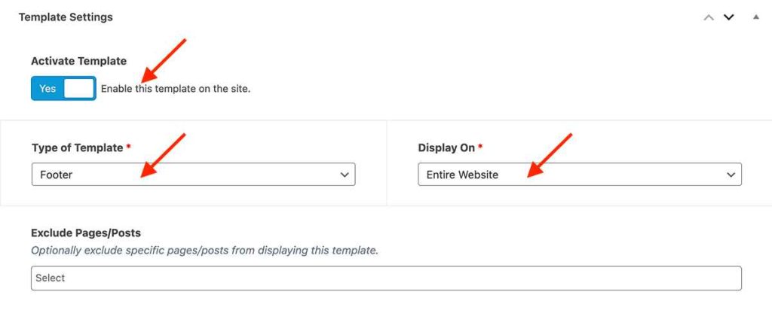This screenshot has height=313, width=772.
Task: Toggle the Activate Template switch
Action: tap(63, 88)
